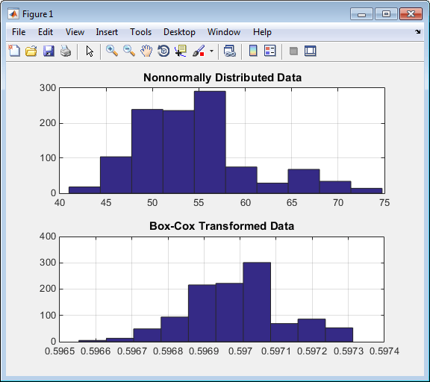Click the x-axis label 55 in top plot

pos(199,203)
